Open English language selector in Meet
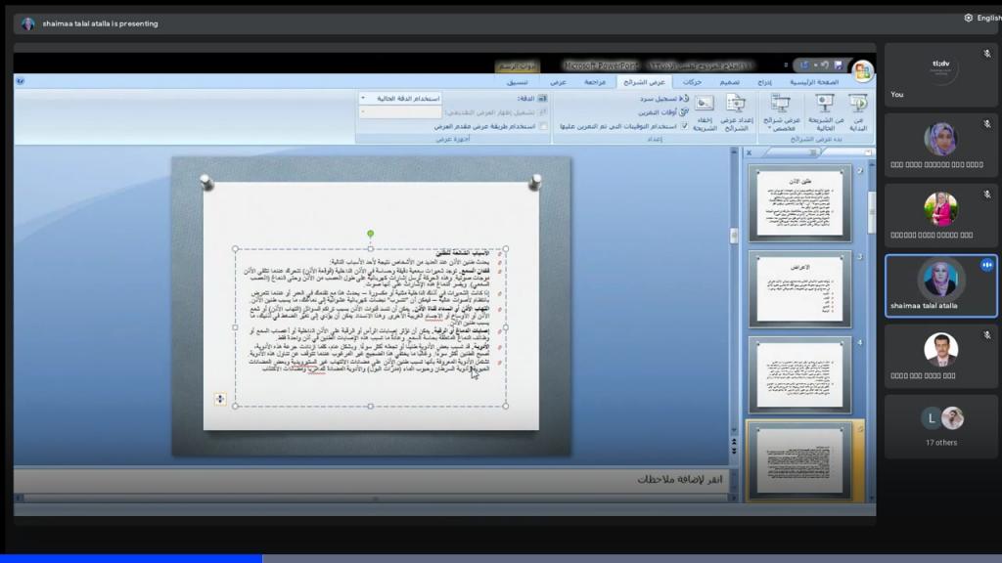The image size is (1002, 563). [981, 18]
